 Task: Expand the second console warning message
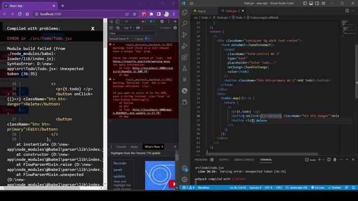click(114, 79)
